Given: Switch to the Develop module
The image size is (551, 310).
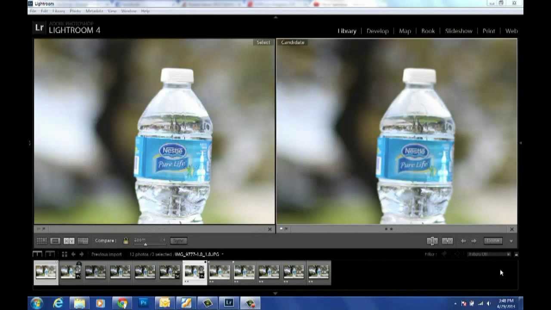Looking at the screenshot, I should 378,31.
